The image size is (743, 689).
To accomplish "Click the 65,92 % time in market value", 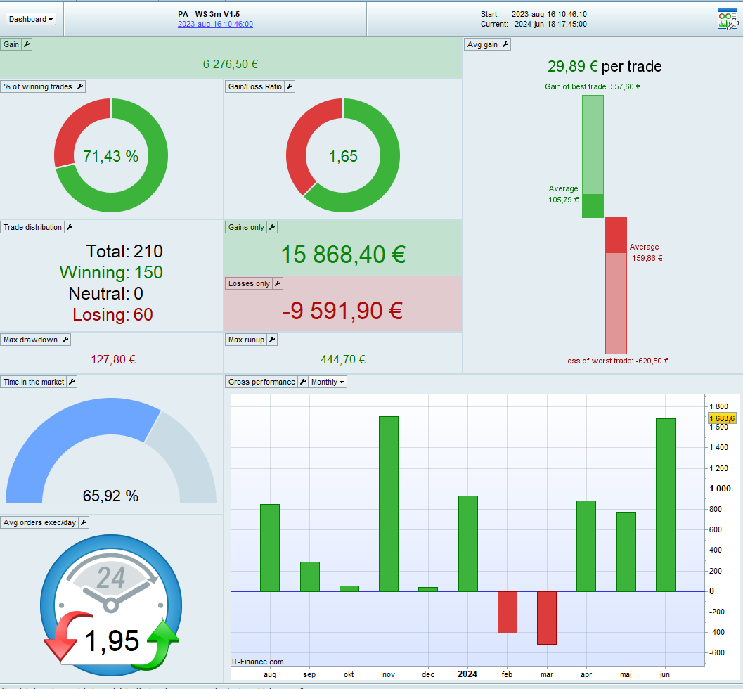I will (111, 496).
